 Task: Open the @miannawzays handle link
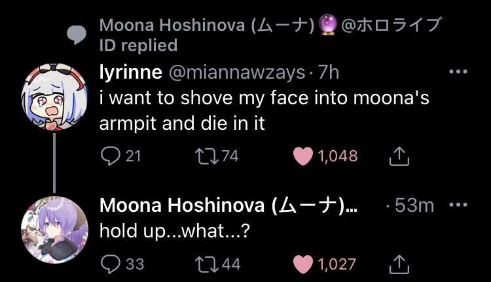point(237,70)
